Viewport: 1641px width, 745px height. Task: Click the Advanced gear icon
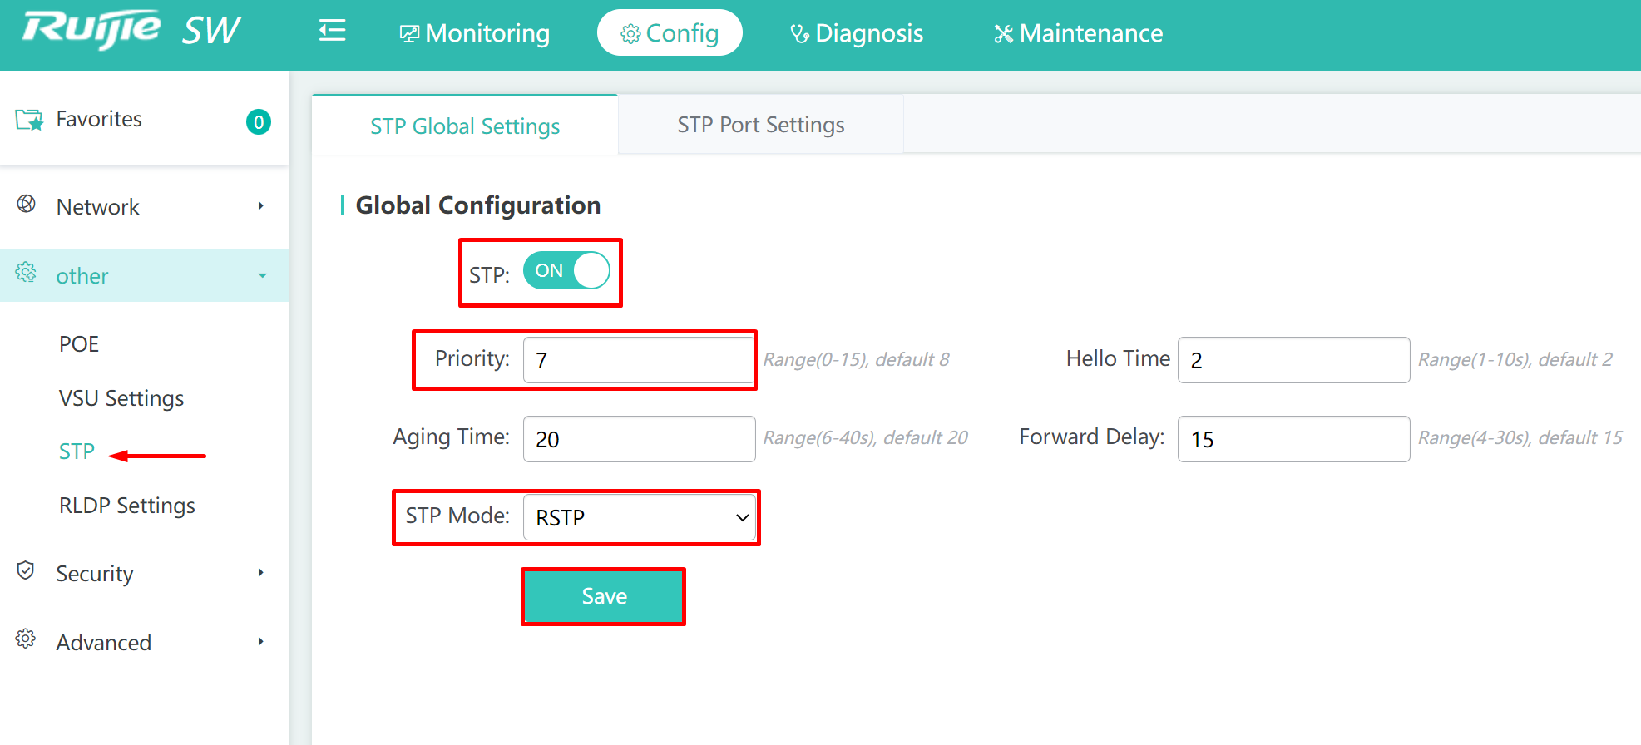(x=26, y=639)
